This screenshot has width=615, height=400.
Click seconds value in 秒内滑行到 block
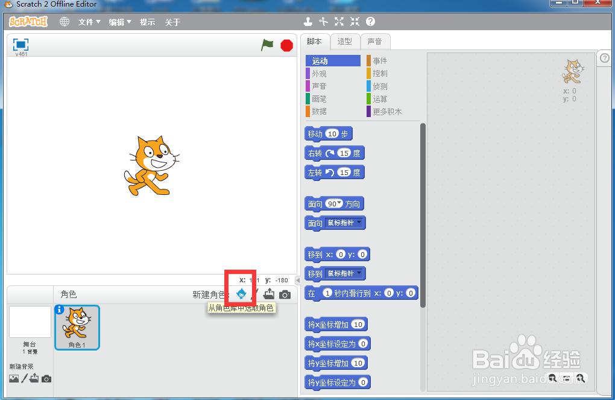click(x=327, y=293)
